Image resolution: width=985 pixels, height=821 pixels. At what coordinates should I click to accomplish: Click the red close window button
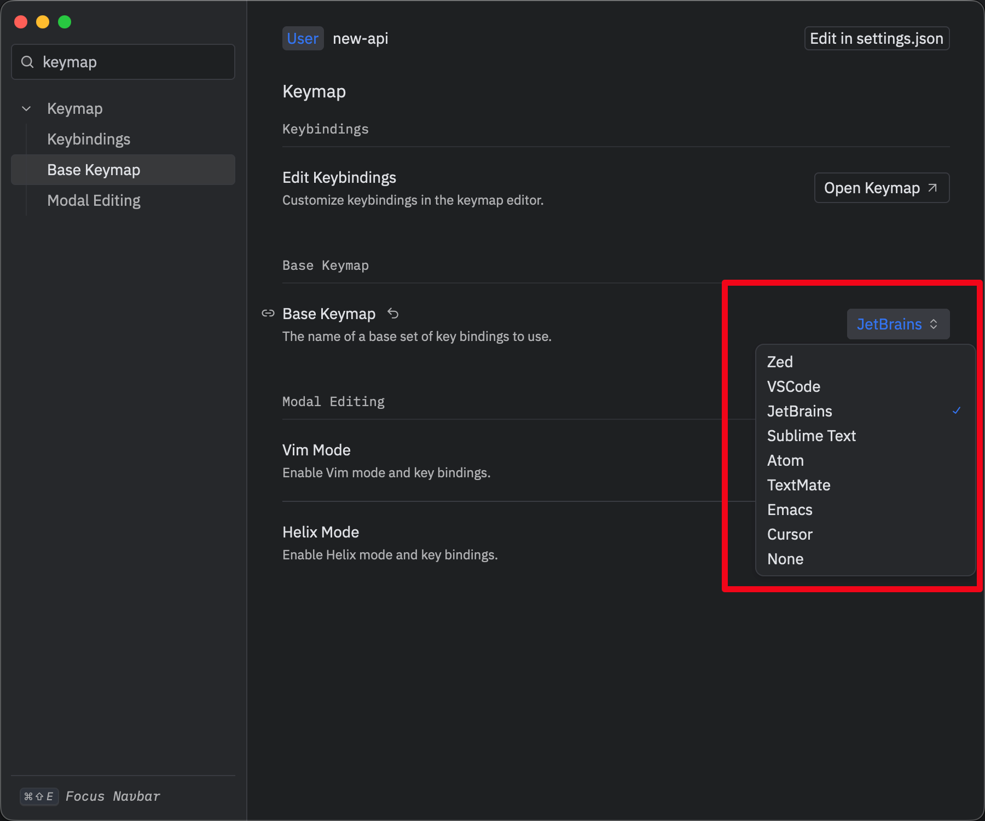(x=21, y=22)
